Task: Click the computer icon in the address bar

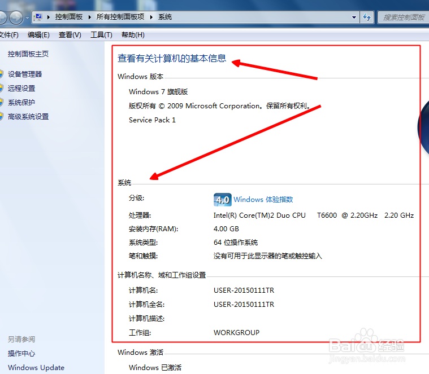Action: click(x=38, y=17)
